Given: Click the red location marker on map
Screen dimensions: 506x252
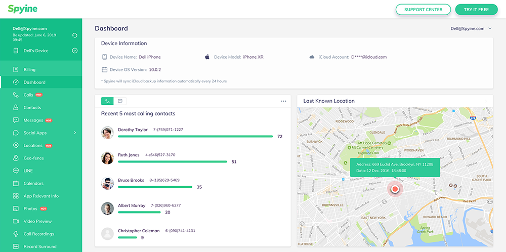Looking at the screenshot, I should tap(395, 190).
